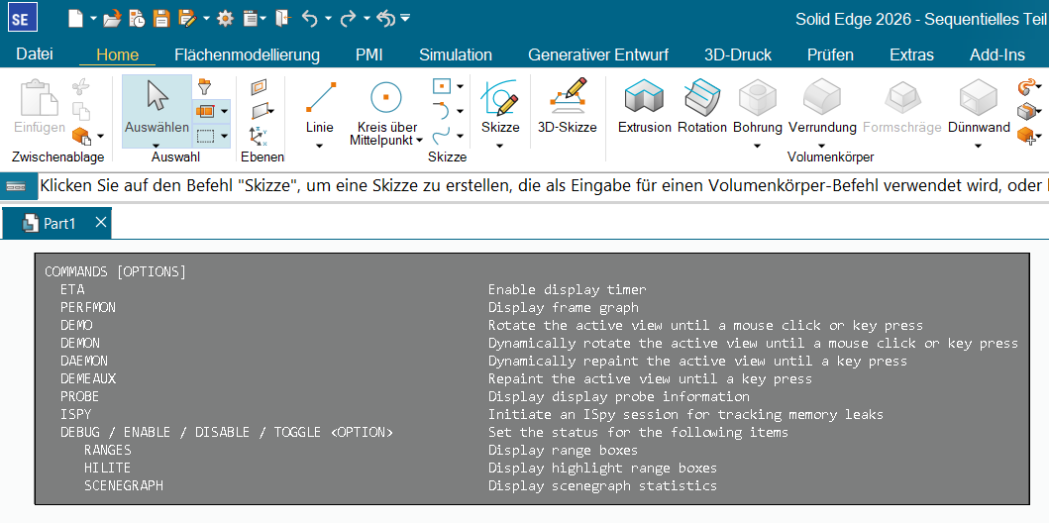The height and width of the screenshot is (523, 1049).
Task: Open settings via the gear icon
Action: [225, 19]
